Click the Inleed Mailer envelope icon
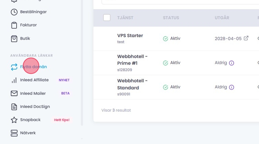This screenshot has width=259, height=144. click(14, 93)
